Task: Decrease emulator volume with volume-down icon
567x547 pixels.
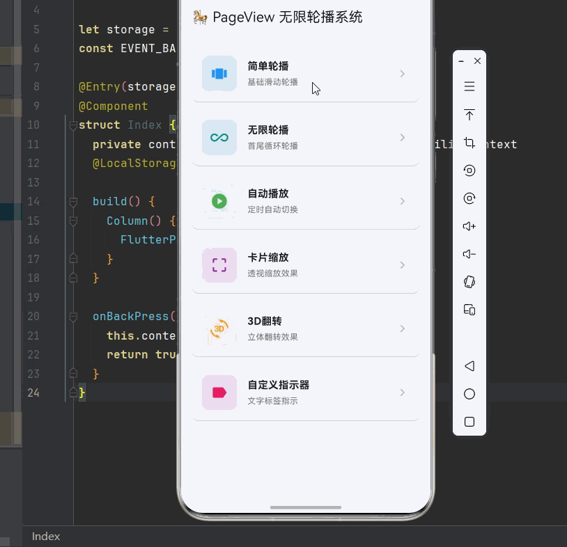Action: 469,254
